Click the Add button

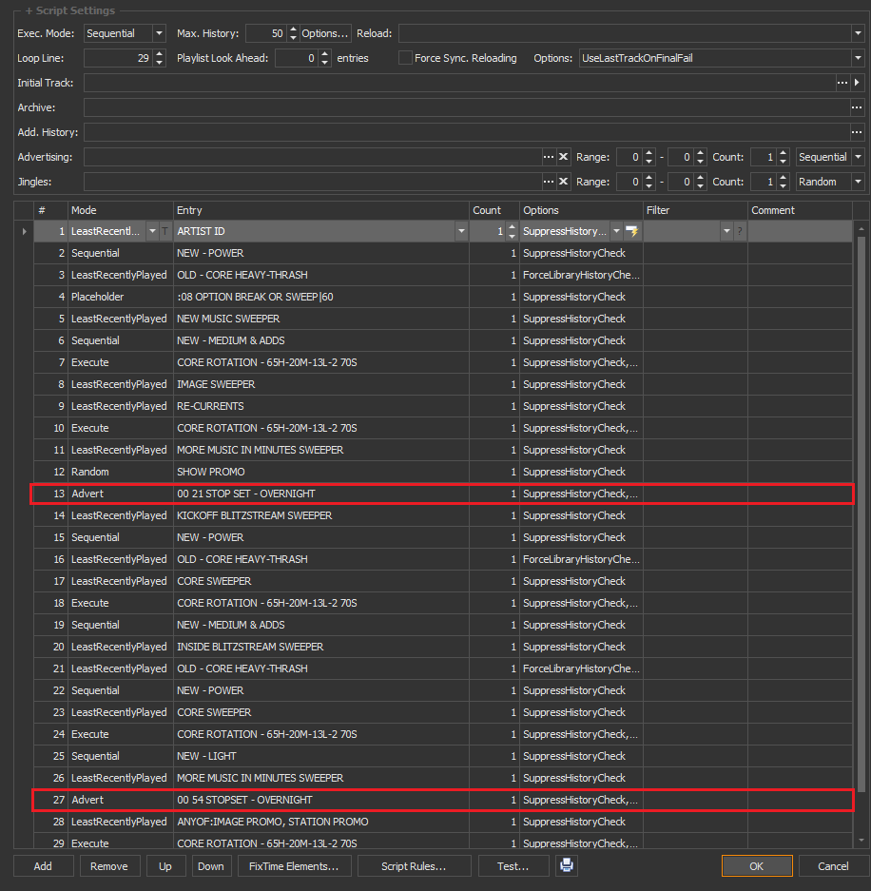click(x=43, y=866)
